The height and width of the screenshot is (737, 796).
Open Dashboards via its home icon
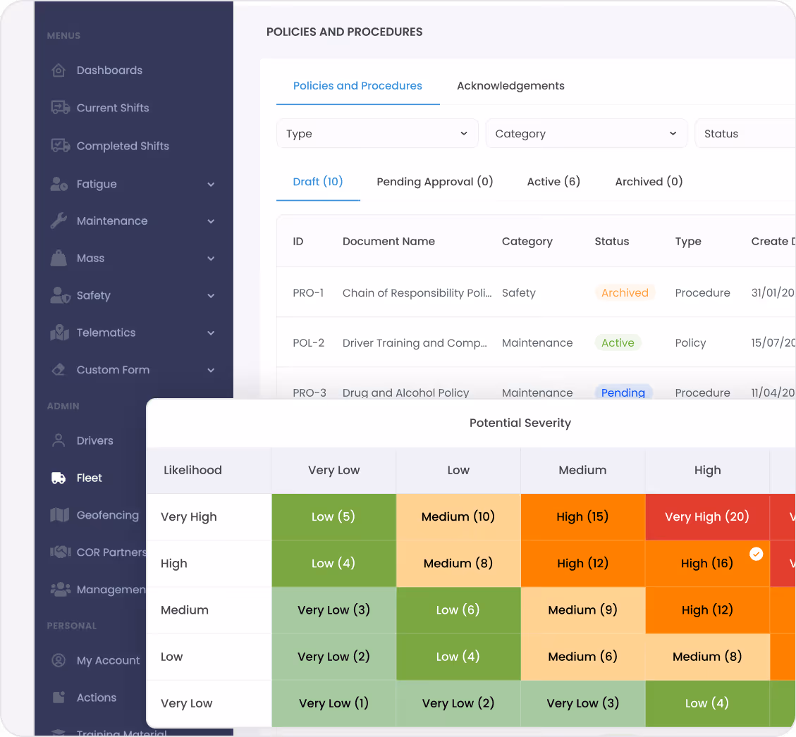(x=59, y=70)
